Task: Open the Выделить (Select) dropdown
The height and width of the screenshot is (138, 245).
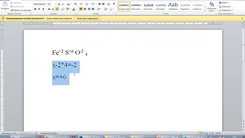Action: 225,10
